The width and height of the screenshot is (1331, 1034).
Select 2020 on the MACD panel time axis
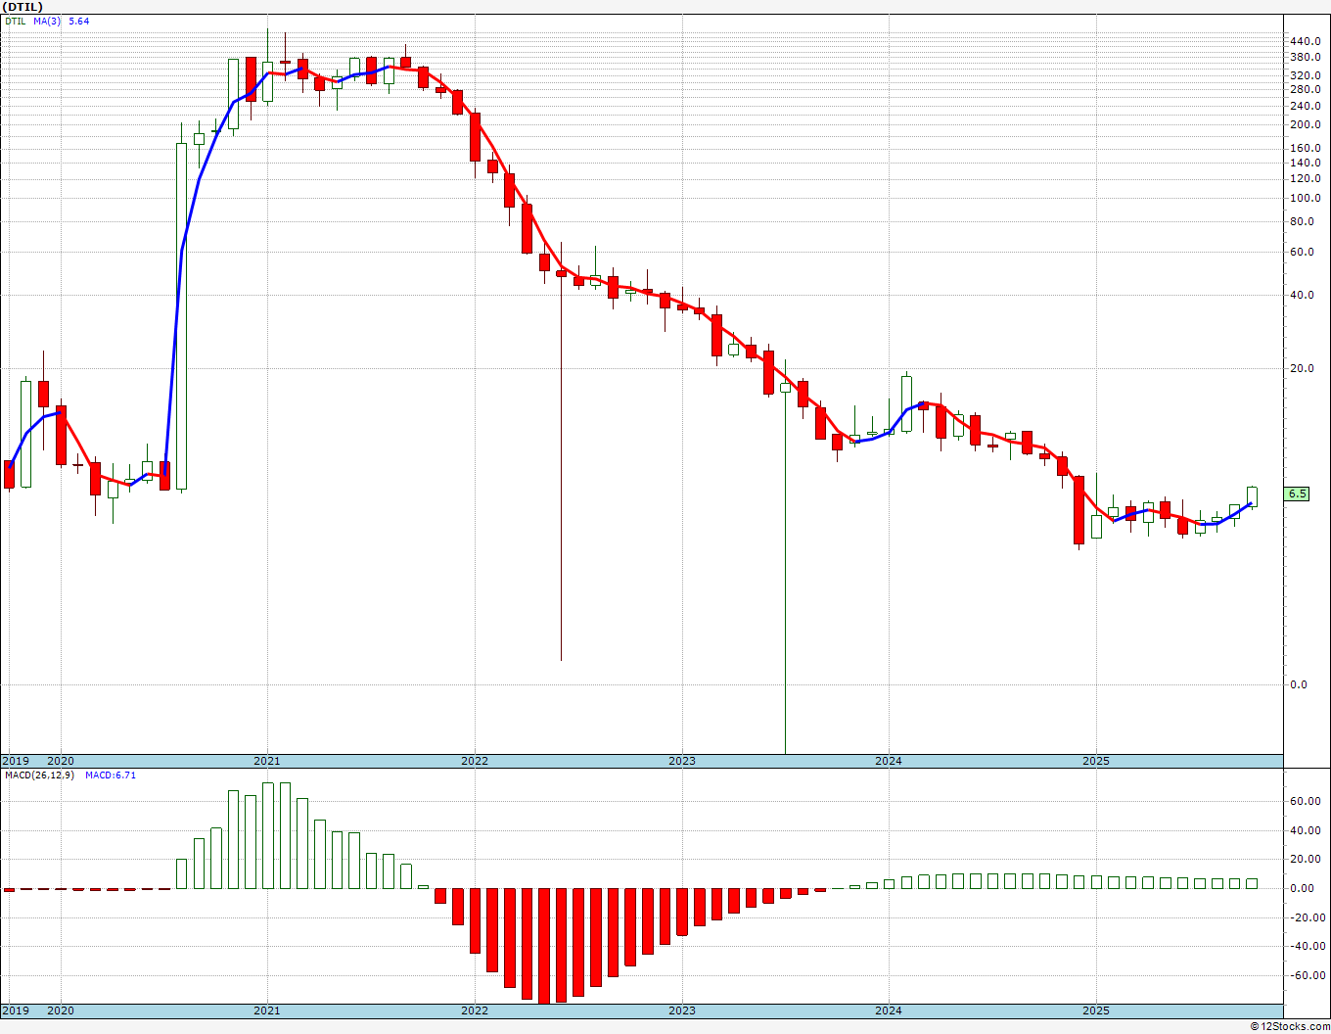point(61,1010)
